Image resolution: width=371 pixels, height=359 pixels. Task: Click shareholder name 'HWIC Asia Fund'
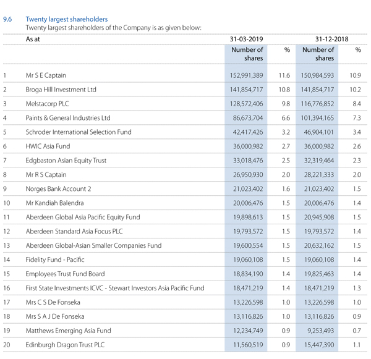(x=48, y=146)
